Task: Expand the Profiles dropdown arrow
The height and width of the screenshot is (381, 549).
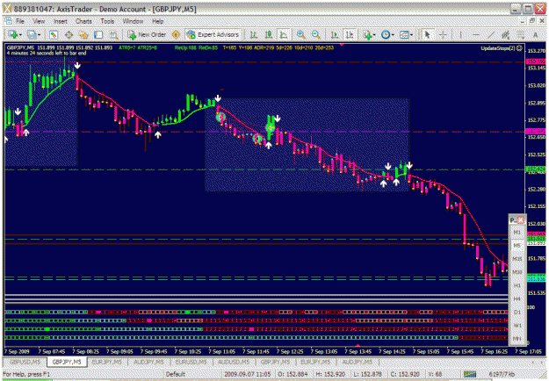Action: click(x=39, y=35)
